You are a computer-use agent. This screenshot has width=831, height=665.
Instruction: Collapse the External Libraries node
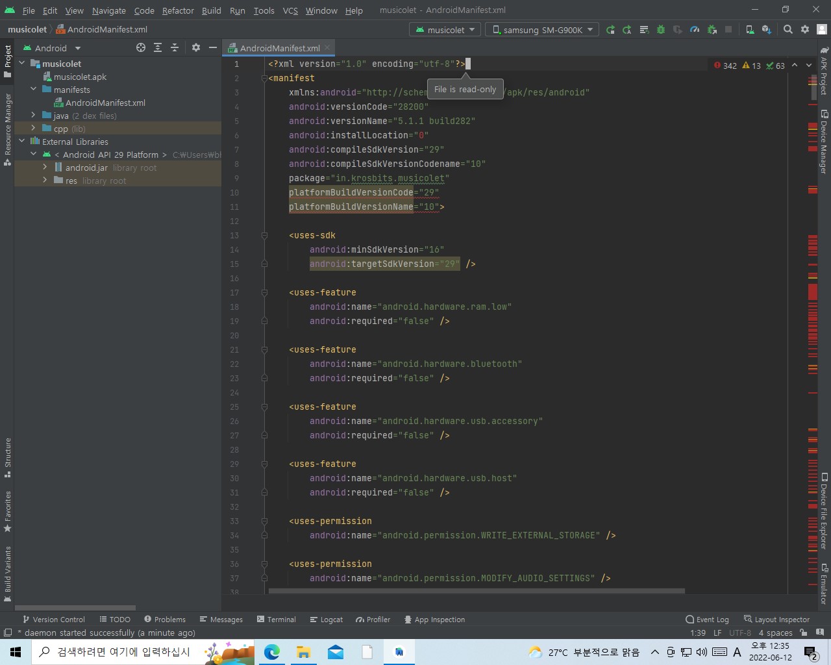(22, 142)
